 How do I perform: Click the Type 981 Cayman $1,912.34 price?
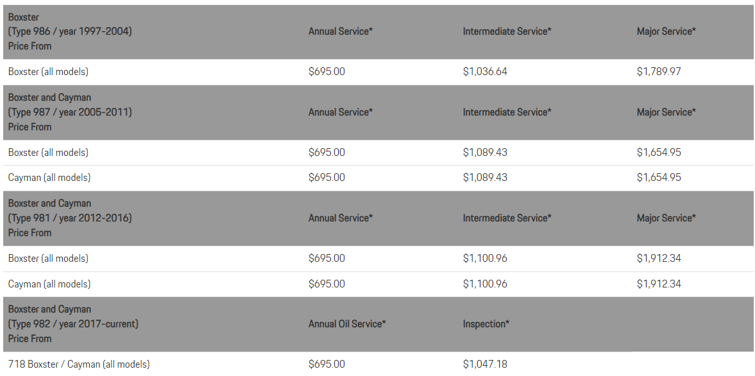point(659,284)
